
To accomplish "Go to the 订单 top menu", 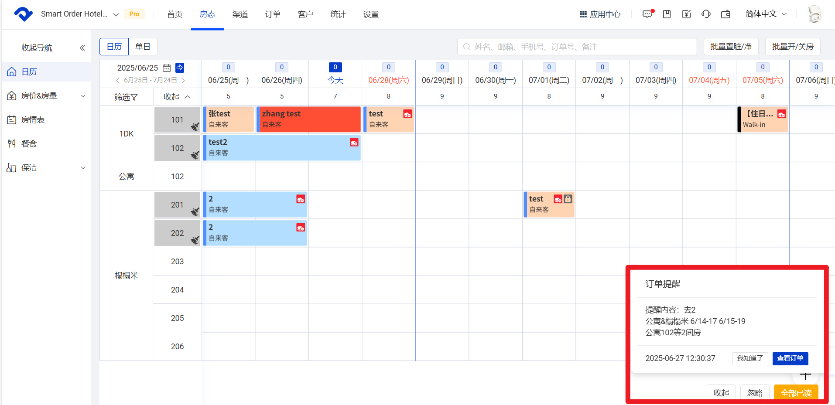I will click(273, 14).
